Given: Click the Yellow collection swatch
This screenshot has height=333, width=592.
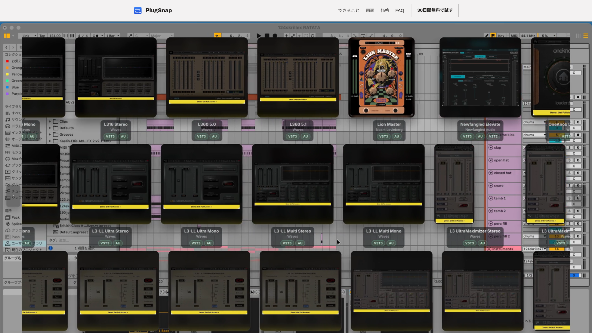Looking at the screenshot, I should [x=7, y=74].
